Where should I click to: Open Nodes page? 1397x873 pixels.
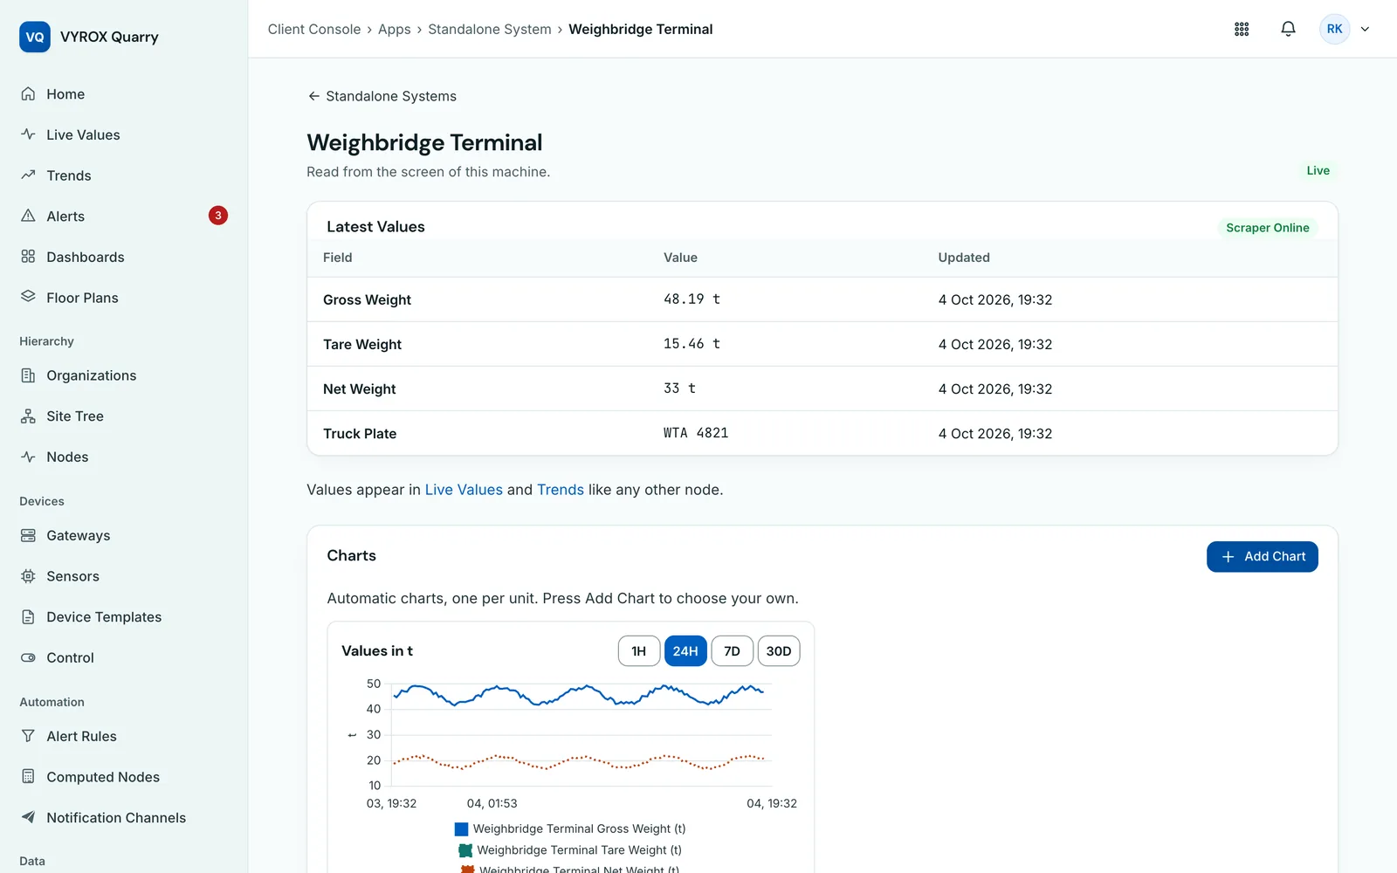click(x=67, y=457)
